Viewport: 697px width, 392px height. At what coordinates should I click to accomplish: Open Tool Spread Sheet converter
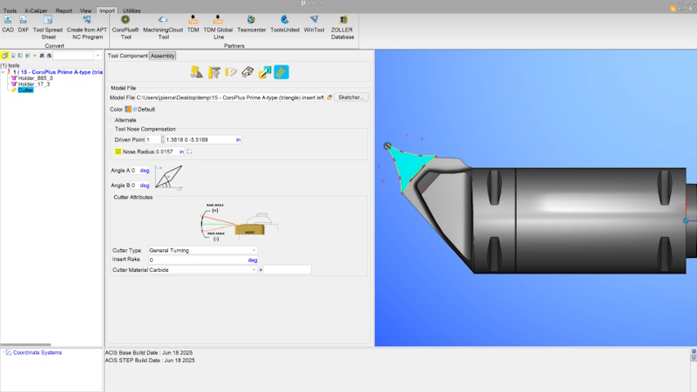point(48,27)
